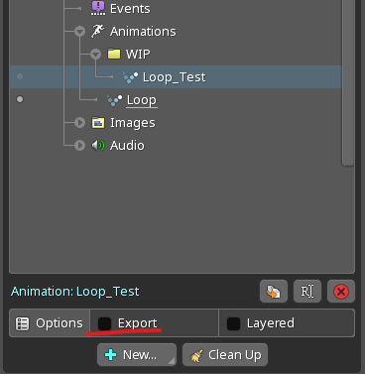Image resolution: width=365 pixels, height=374 pixels.
Task: Click the New... button
Action: click(x=137, y=355)
